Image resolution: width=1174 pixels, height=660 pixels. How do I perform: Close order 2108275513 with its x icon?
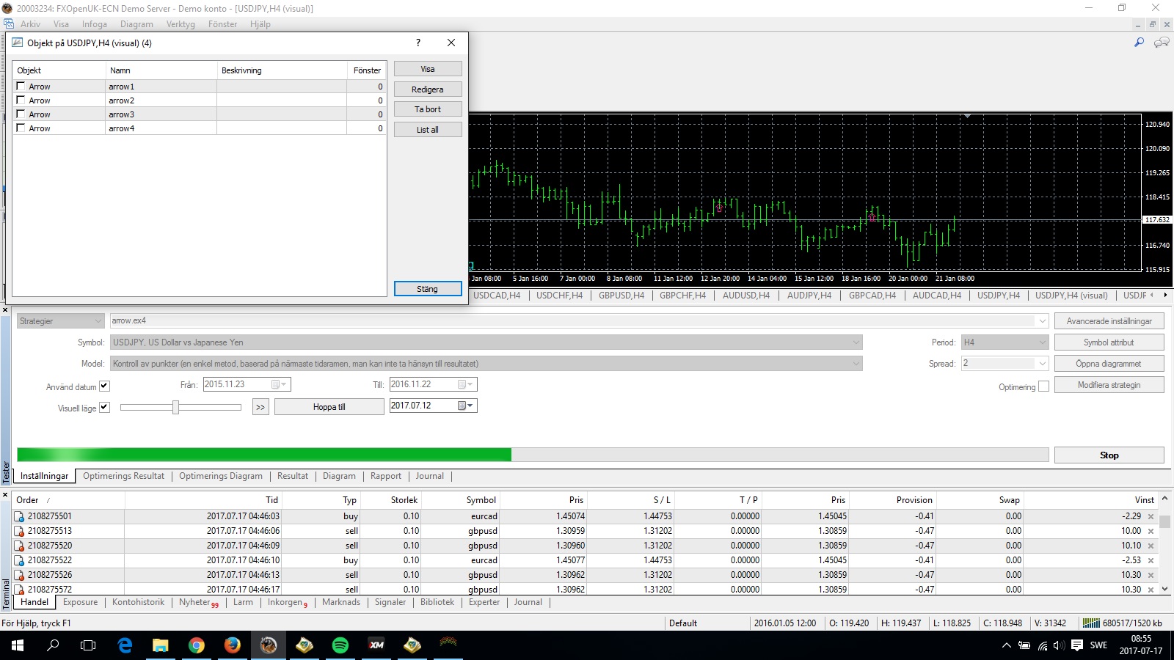coord(1151,532)
